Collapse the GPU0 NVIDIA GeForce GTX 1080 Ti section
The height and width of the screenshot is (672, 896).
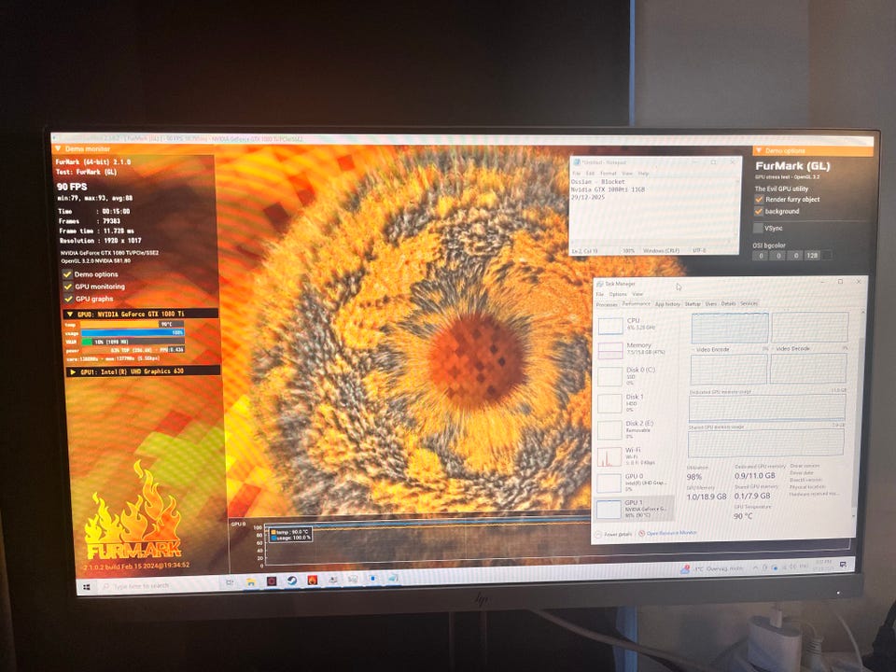pos(70,314)
